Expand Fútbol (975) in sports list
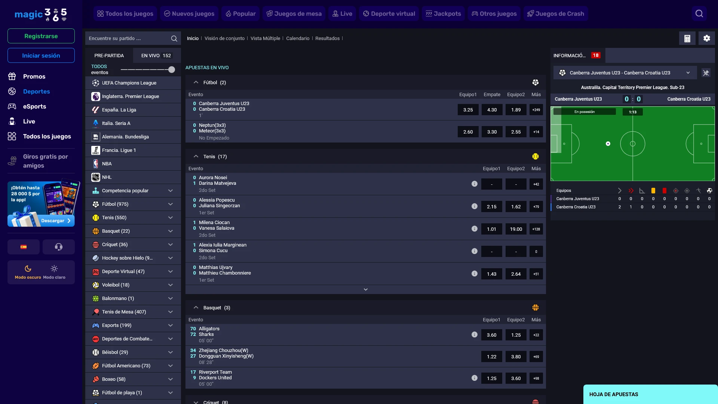 pos(171,204)
